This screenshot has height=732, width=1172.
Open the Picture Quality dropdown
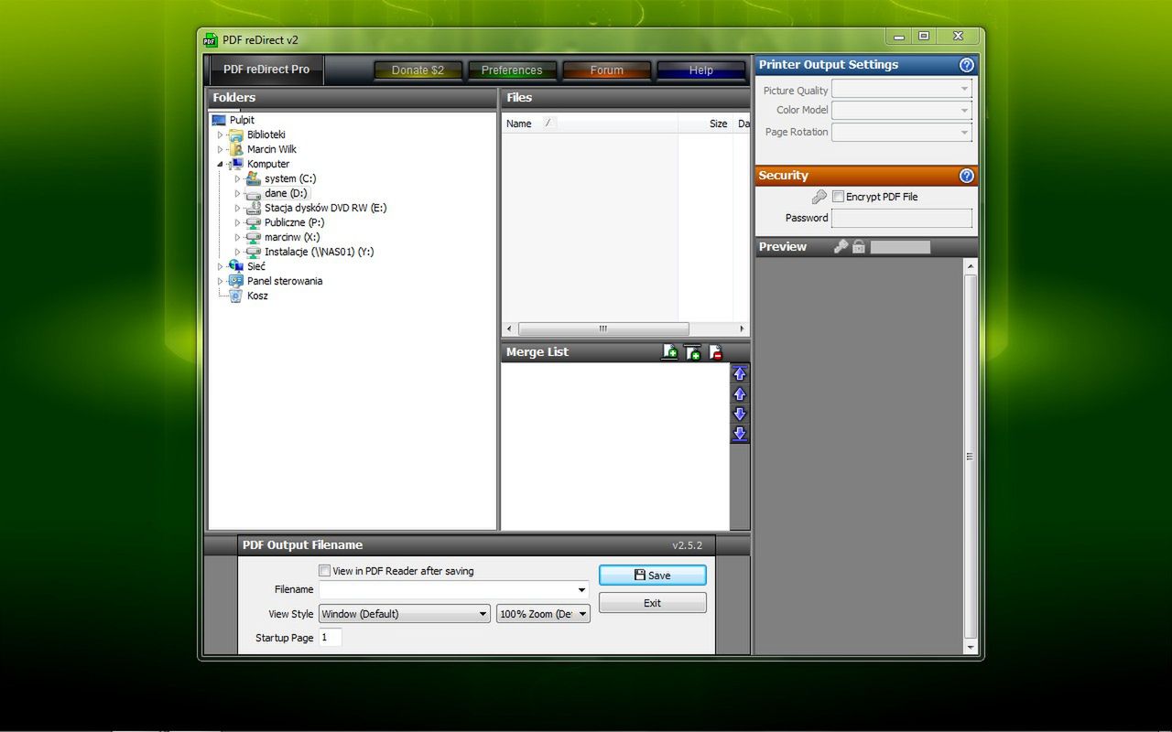901,90
